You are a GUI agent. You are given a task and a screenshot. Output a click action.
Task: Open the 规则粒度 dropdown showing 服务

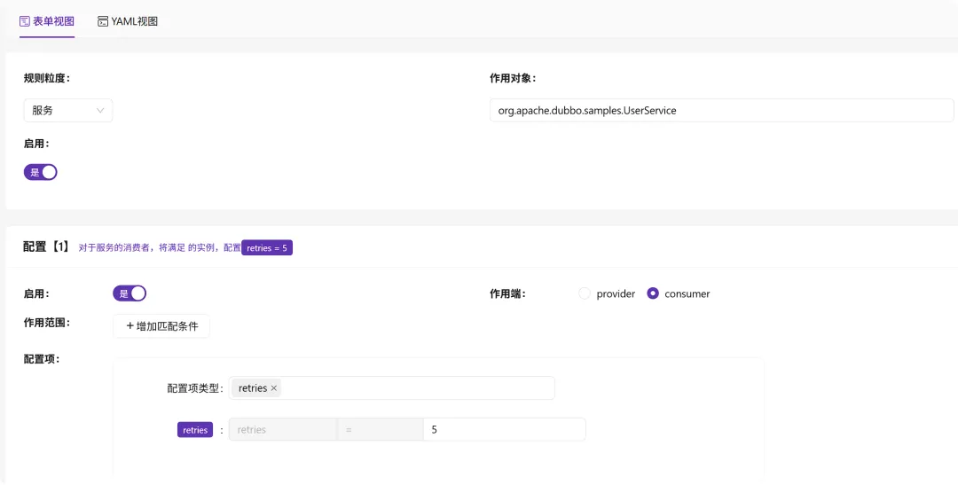pos(67,111)
